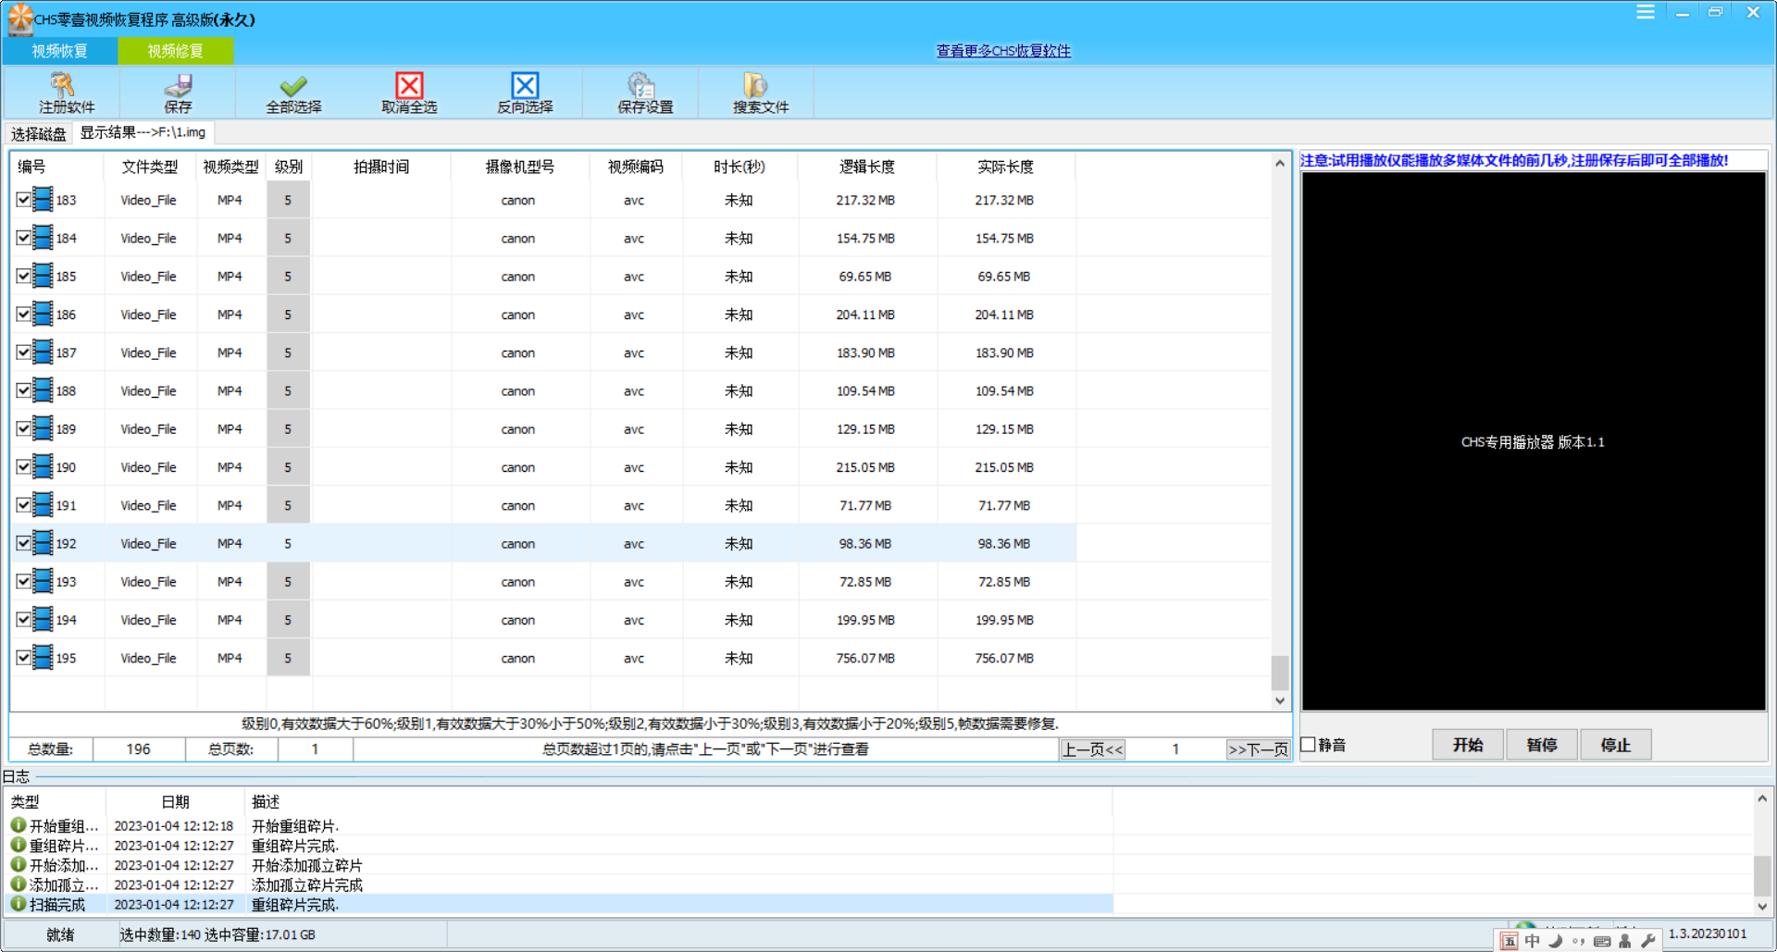Switch to the 视频修复 tab
The image size is (1777, 952).
(176, 51)
